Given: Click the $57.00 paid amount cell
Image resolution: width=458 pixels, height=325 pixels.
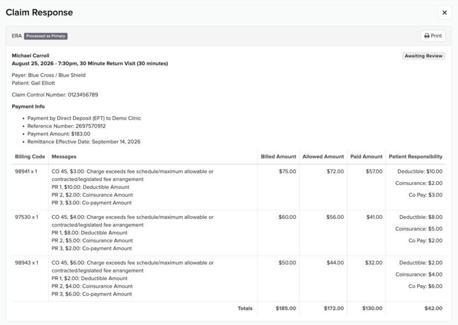Looking at the screenshot, I should coord(374,171).
